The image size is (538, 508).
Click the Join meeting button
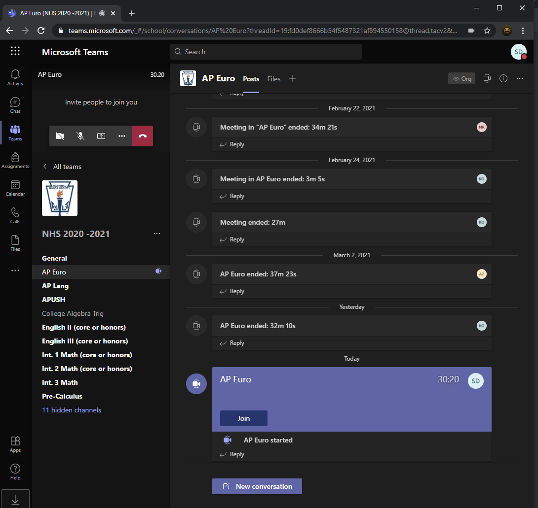coord(244,418)
